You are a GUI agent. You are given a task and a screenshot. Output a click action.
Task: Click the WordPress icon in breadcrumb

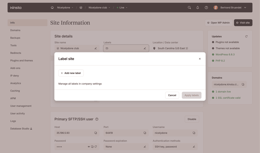click(x=81, y=7)
